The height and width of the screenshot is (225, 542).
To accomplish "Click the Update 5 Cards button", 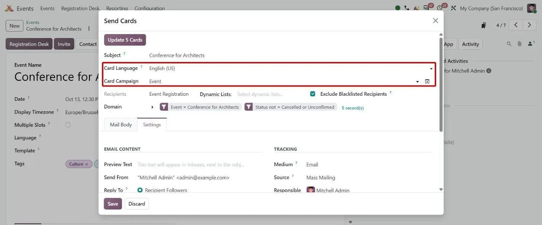I will coord(125,40).
